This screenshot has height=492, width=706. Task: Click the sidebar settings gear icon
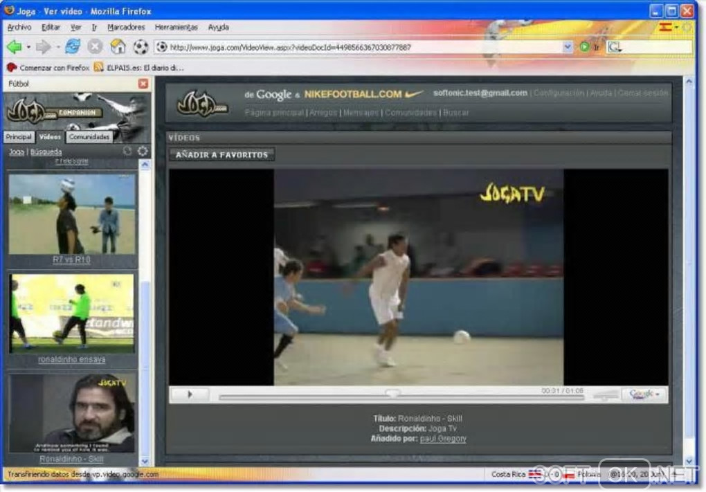143,152
